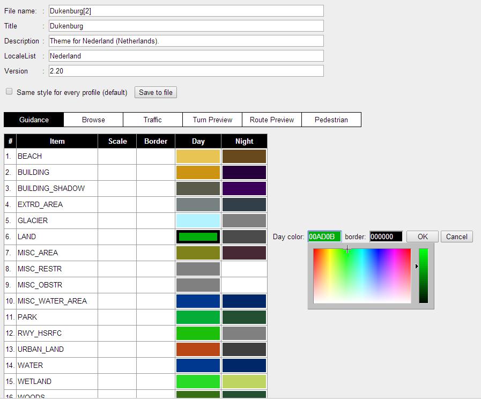Click the PARK day color swatch
Screen dimensions: 481x399
tap(198, 317)
